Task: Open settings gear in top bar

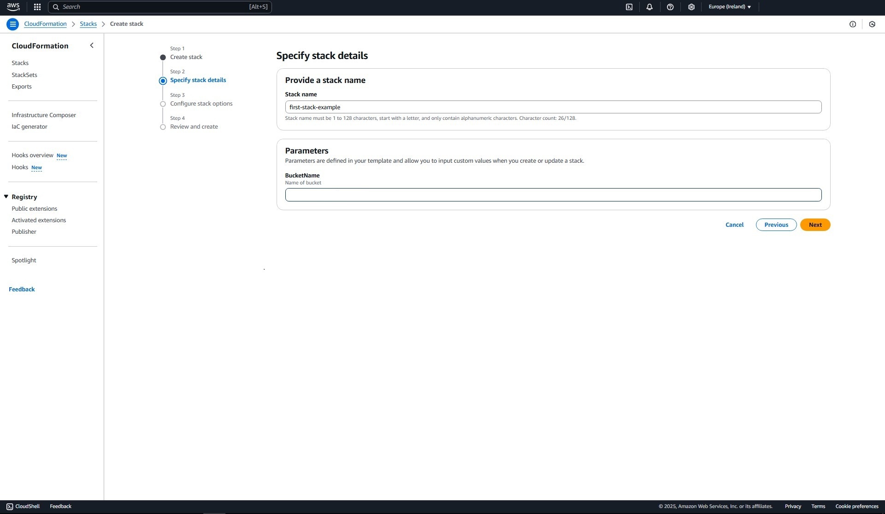Action: (x=691, y=7)
